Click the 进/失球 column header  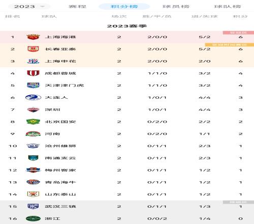[x=205, y=16]
